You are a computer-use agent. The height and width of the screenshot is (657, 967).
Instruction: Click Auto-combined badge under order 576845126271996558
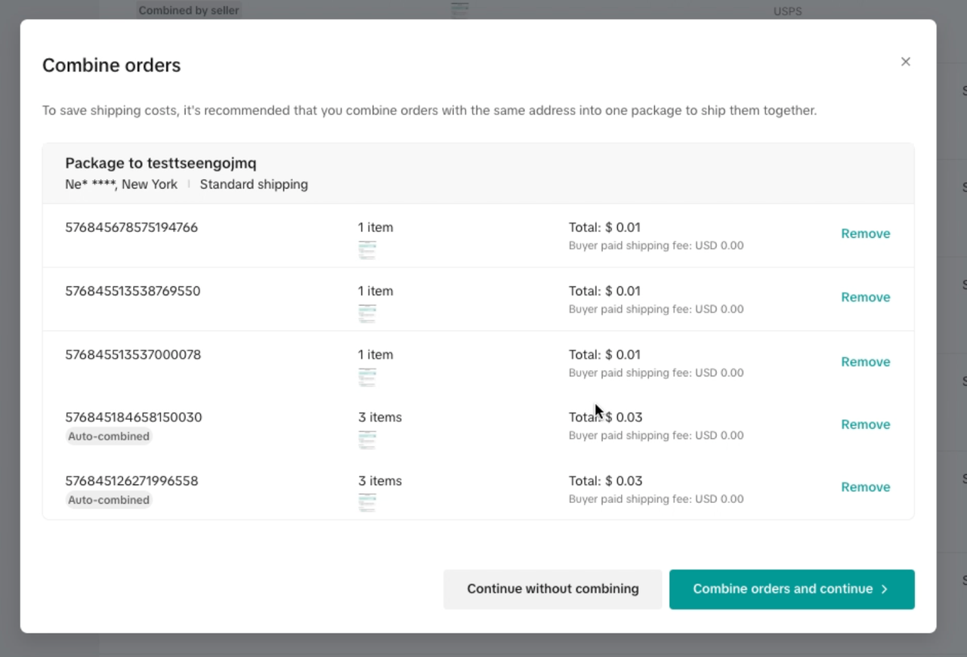click(x=109, y=500)
